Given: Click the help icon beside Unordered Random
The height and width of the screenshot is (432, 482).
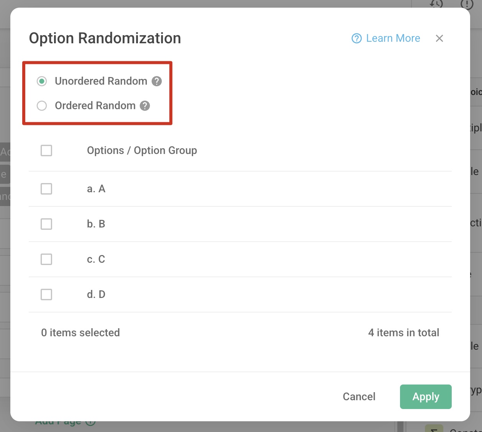Looking at the screenshot, I should tap(156, 81).
